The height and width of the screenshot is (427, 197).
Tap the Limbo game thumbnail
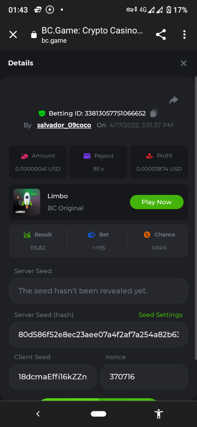(x=27, y=202)
